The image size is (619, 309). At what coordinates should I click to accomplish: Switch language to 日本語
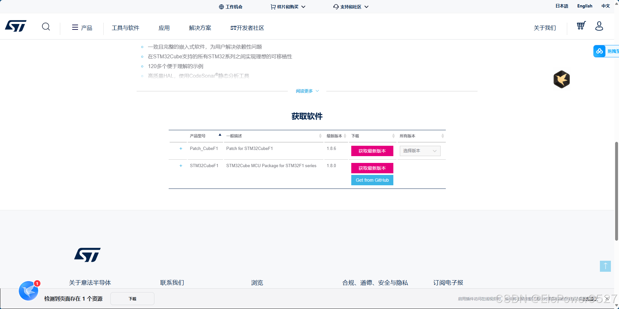(x=562, y=6)
